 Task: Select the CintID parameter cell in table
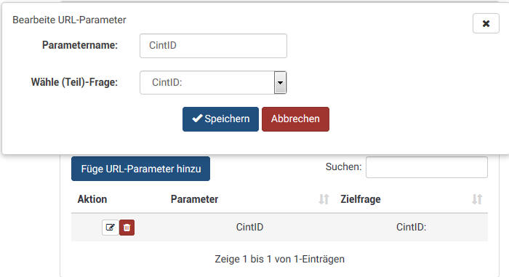249,227
